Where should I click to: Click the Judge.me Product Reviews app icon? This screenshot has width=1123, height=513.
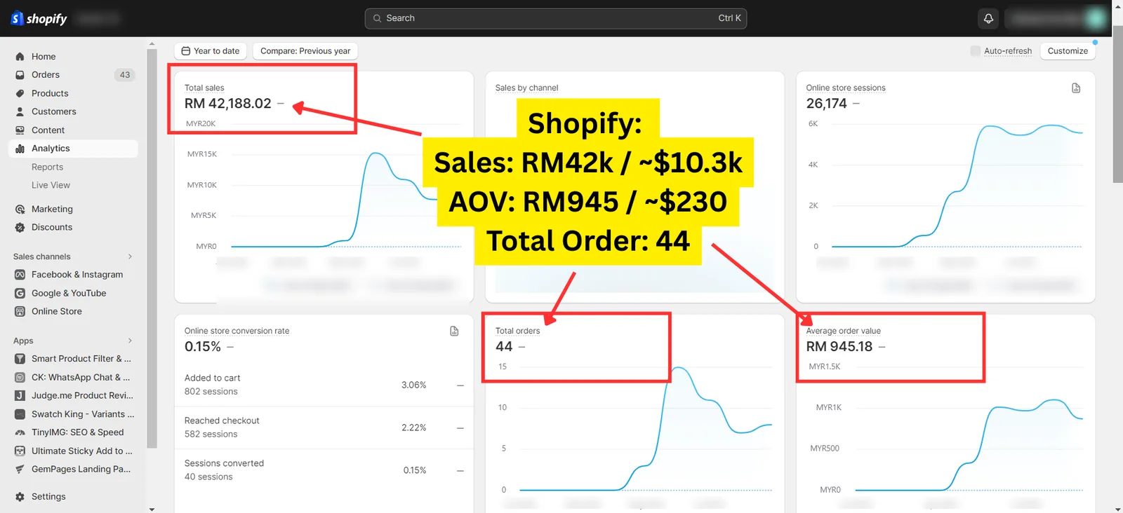click(x=20, y=395)
